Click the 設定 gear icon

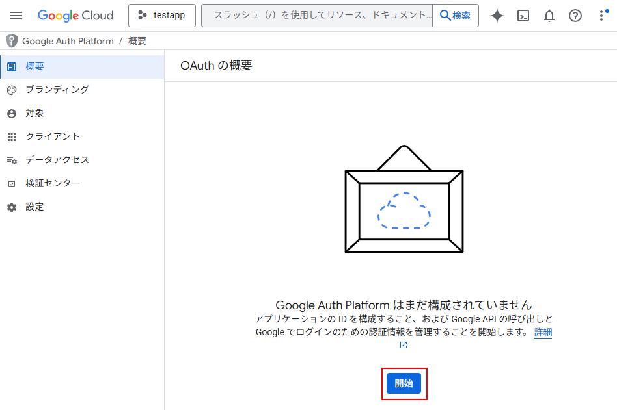coord(11,207)
